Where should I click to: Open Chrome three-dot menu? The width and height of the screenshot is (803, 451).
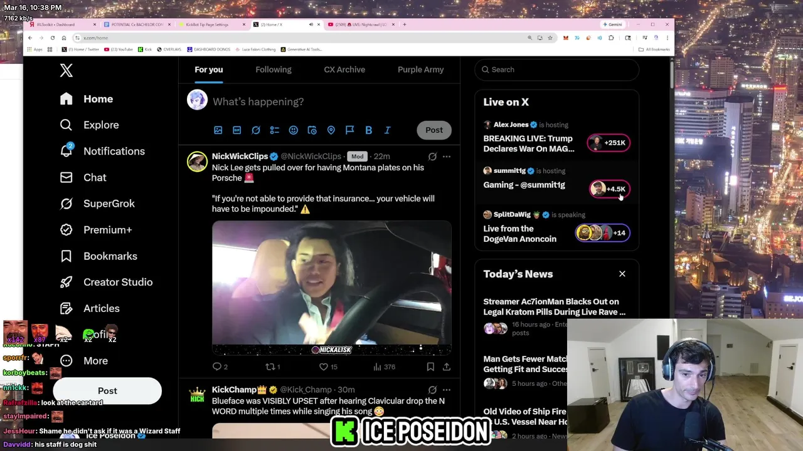pyautogui.click(x=667, y=38)
